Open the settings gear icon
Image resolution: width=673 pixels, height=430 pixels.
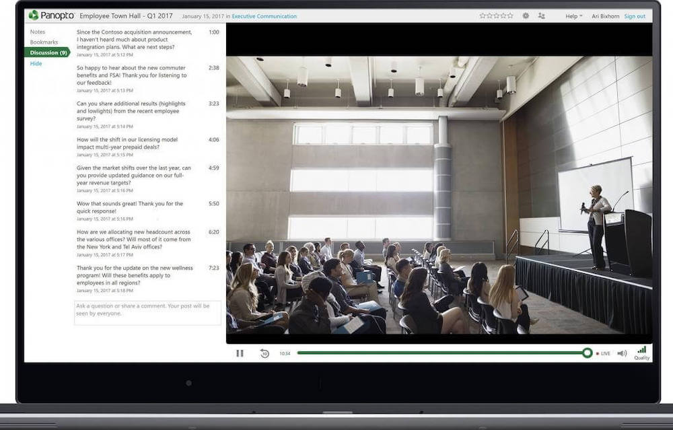point(526,15)
